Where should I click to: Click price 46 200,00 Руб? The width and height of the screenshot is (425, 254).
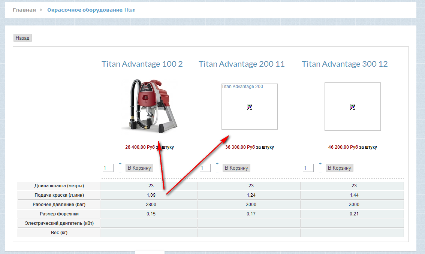coord(343,147)
